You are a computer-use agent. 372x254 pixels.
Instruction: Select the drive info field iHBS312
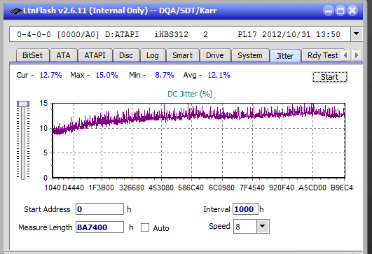tap(180, 34)
